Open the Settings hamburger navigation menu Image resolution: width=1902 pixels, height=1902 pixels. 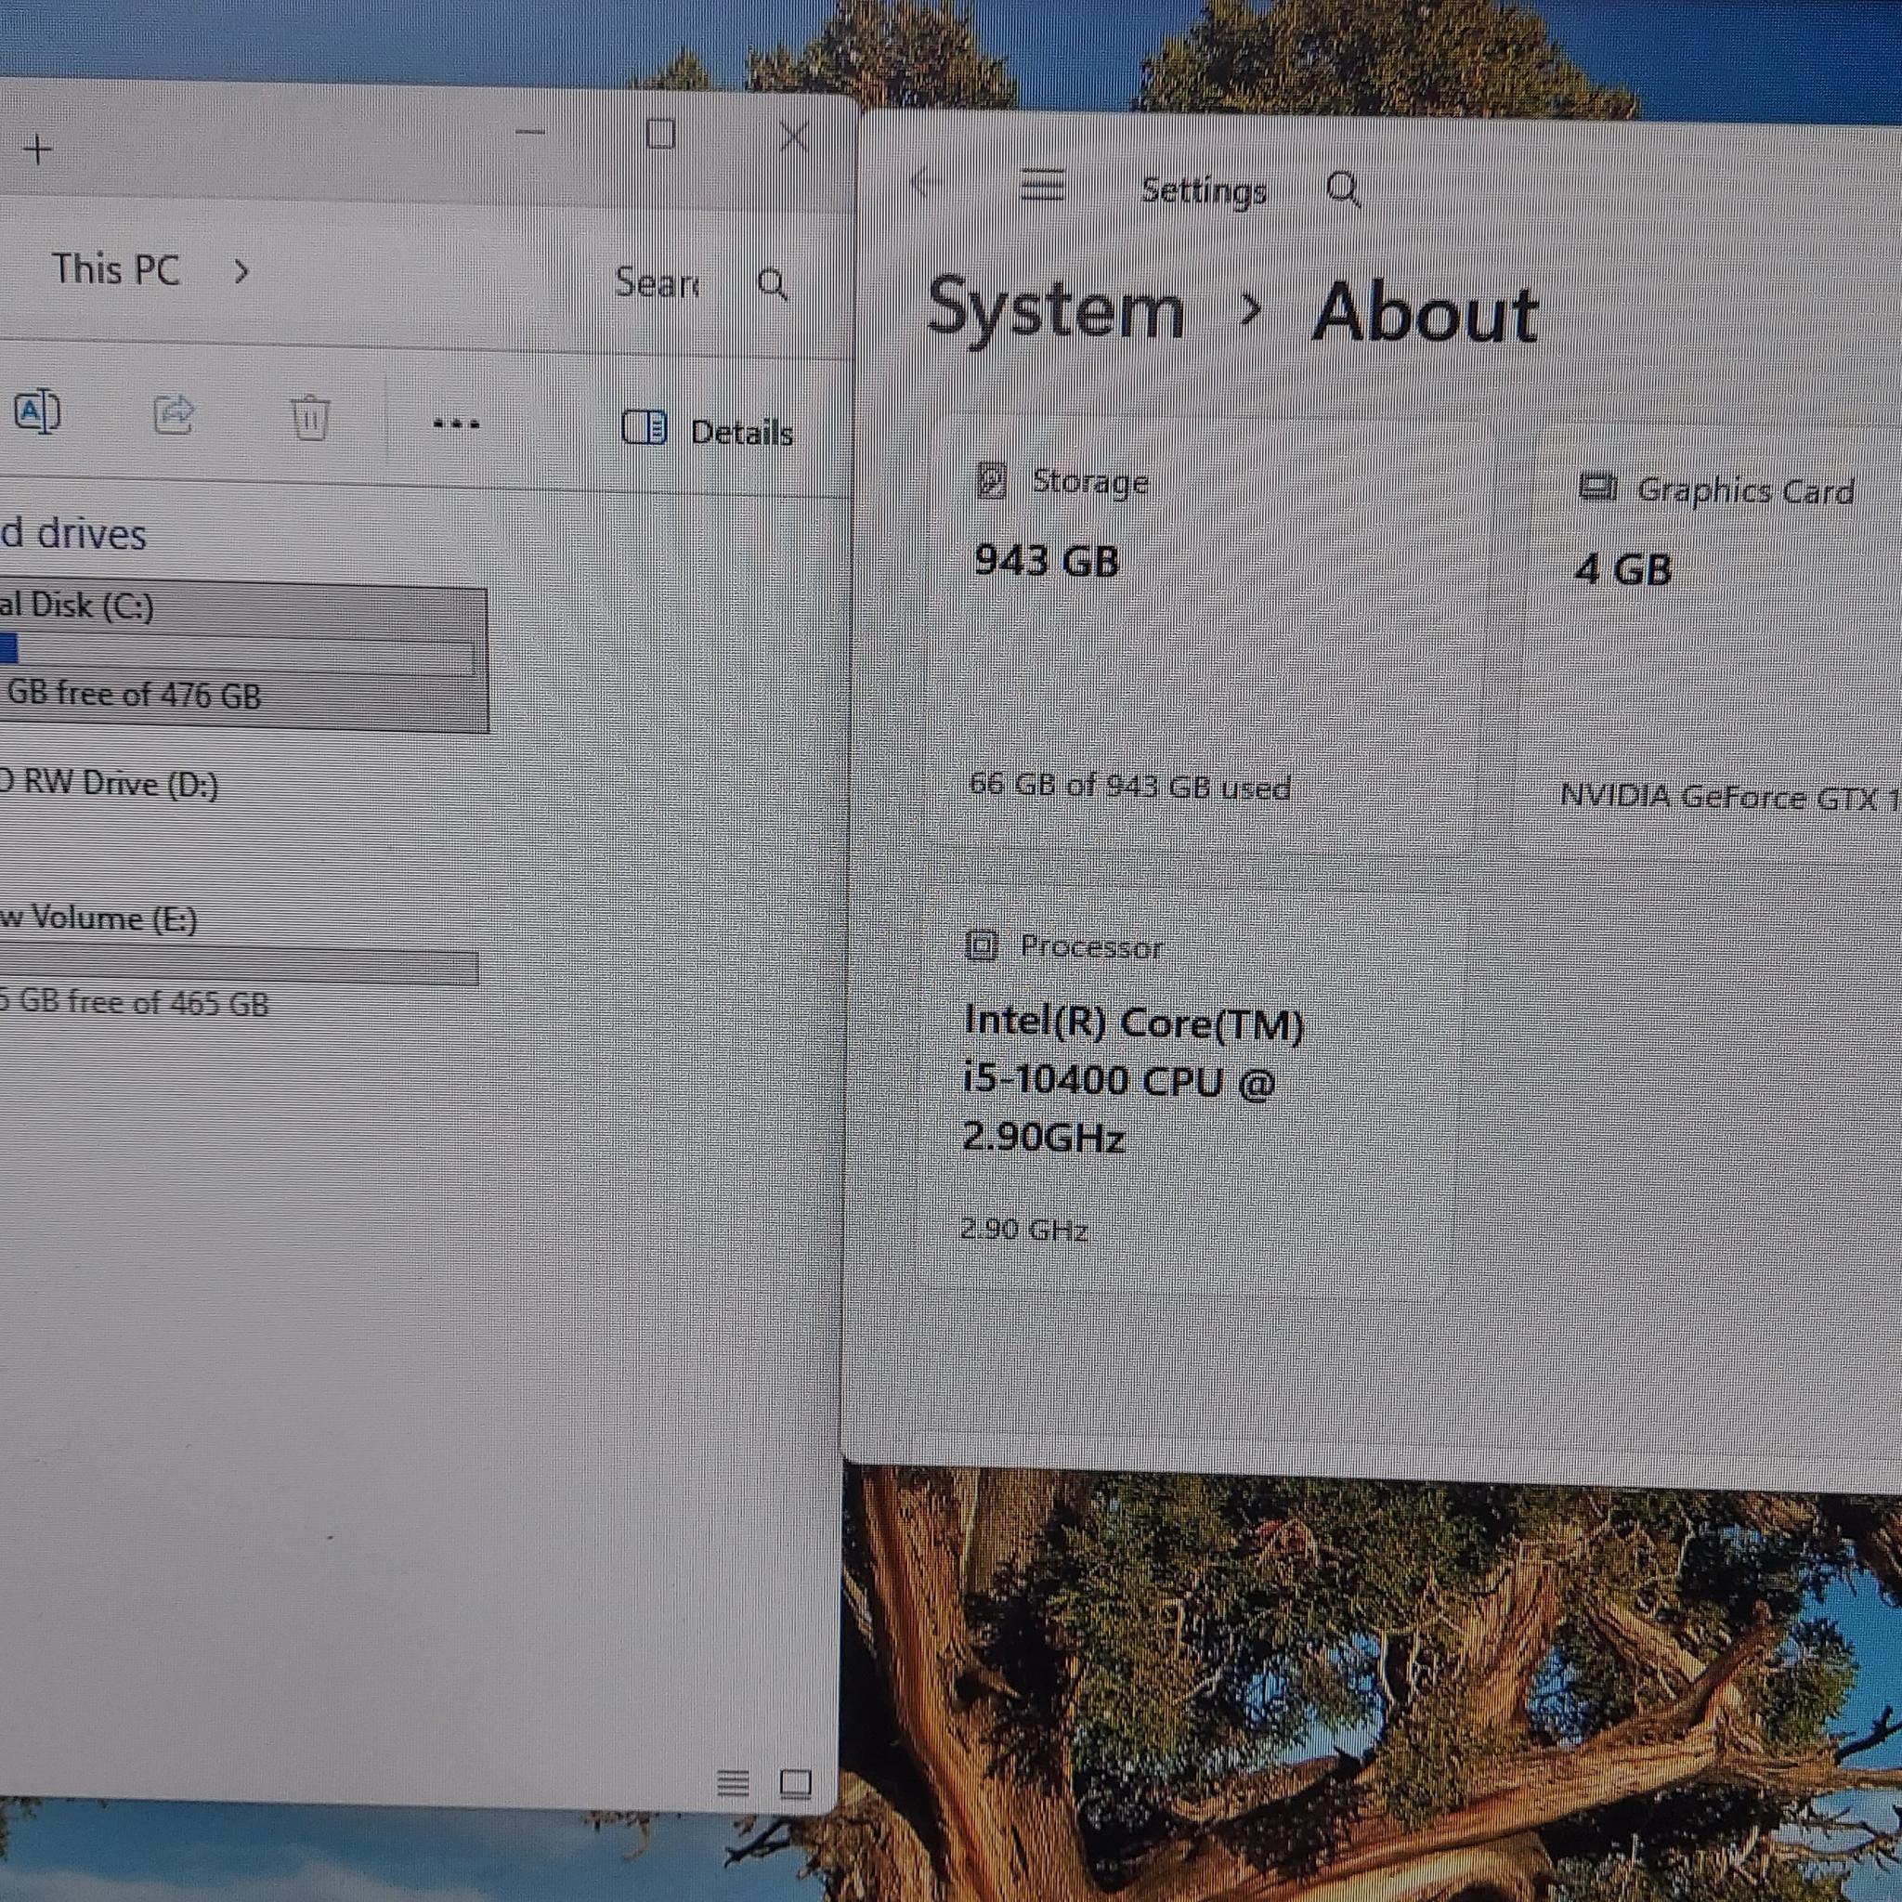point(1043,184)
